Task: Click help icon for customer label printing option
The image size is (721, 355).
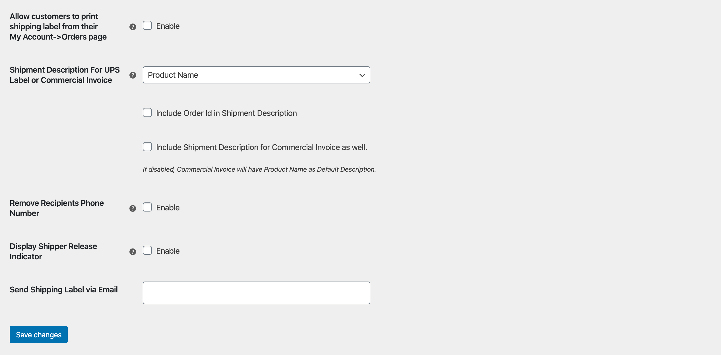Action: 133,27
